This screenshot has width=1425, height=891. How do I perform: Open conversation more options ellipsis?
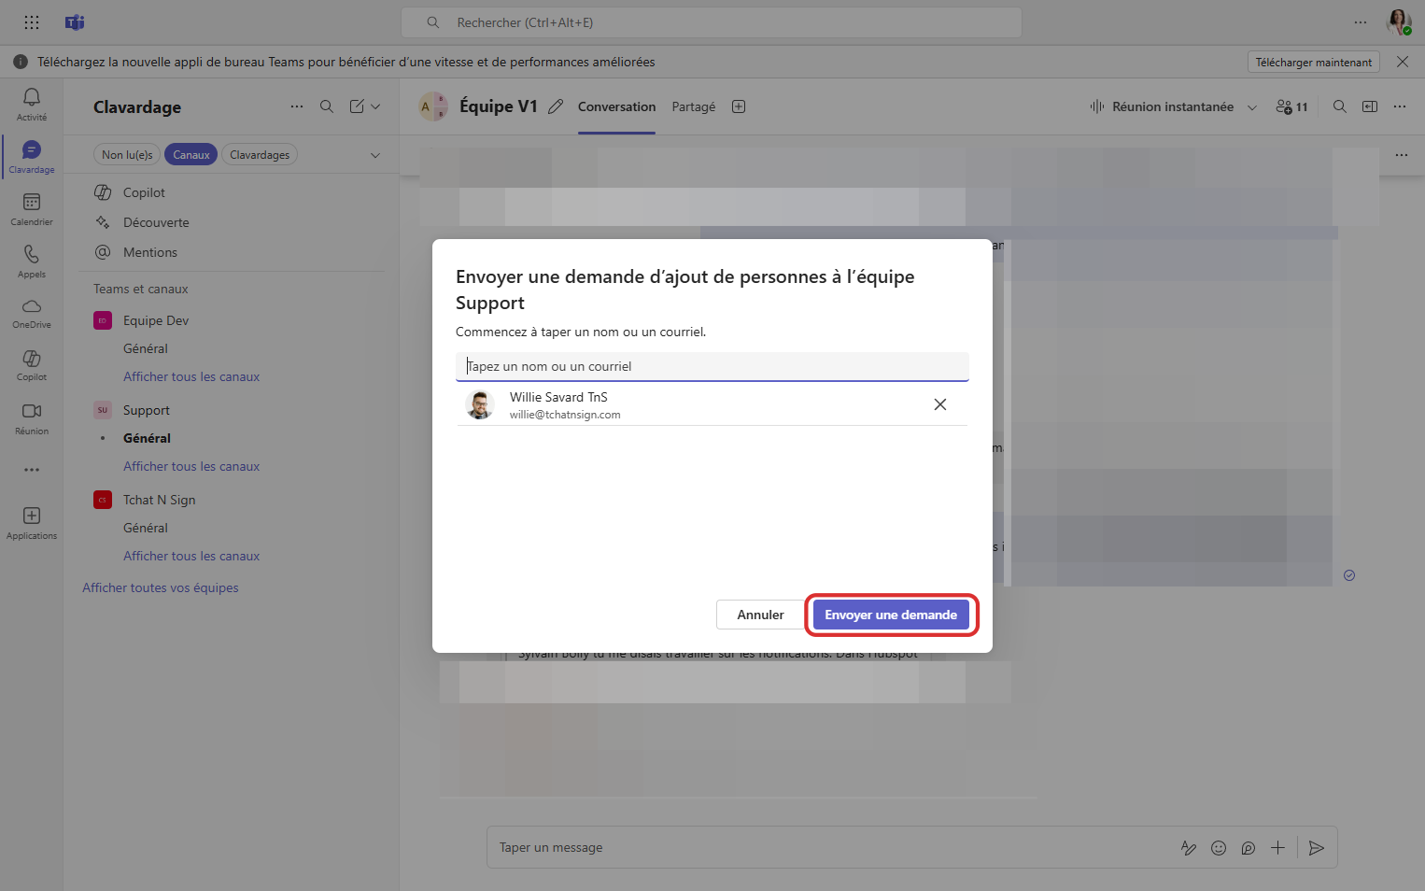1400,106
